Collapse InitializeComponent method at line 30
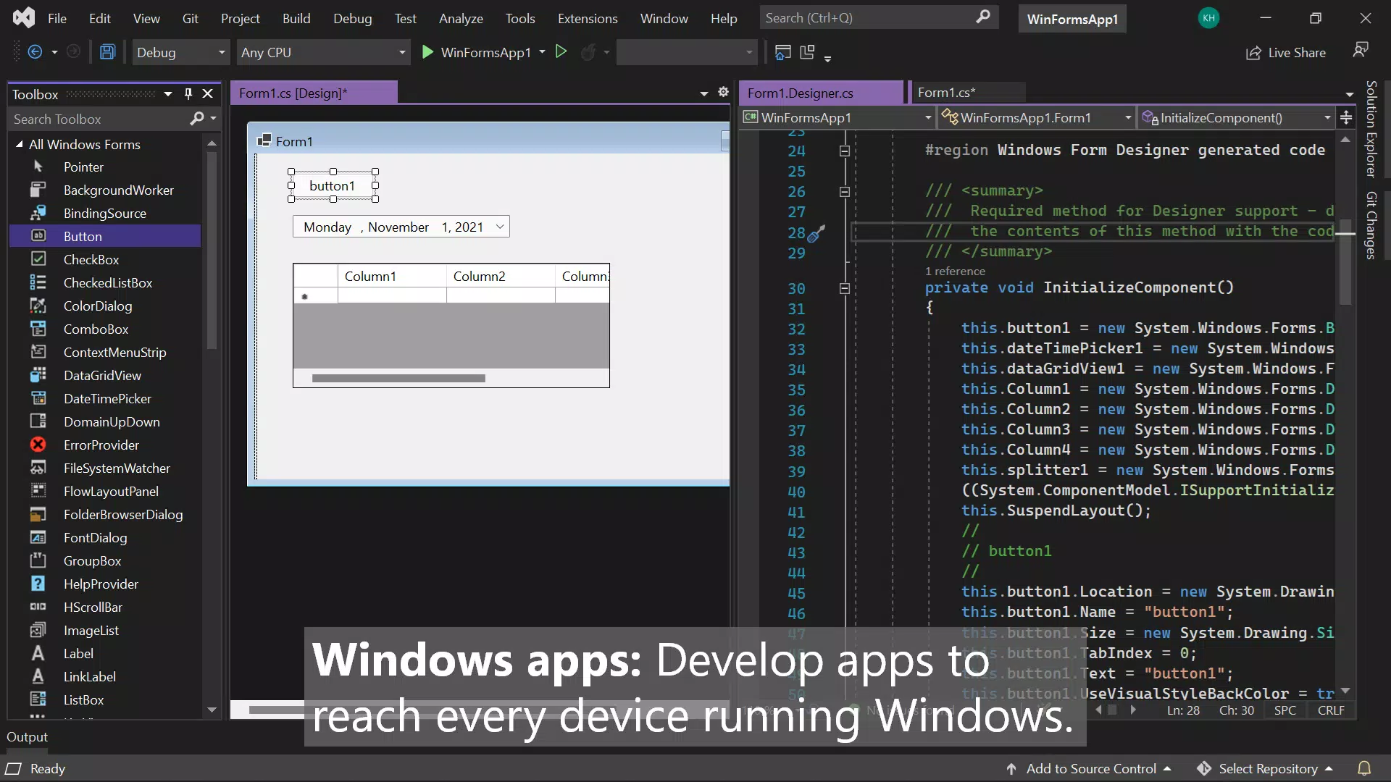Viewport: 1391px width, 782px height. [x=844, y=288]
